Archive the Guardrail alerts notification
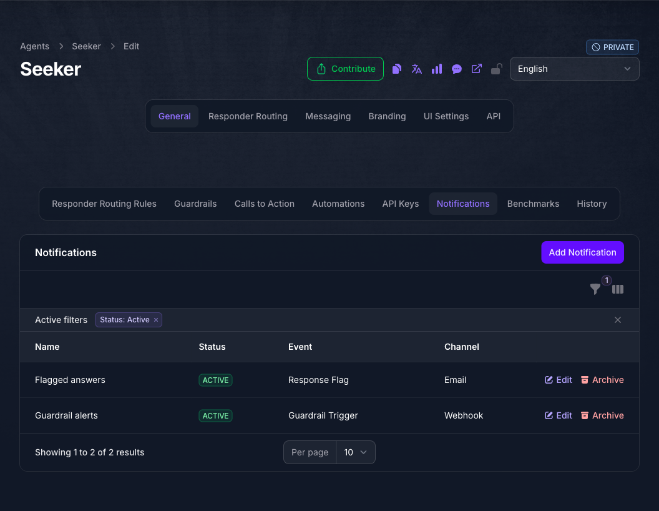The image size is (659, 511). click(x=602, y=416)
